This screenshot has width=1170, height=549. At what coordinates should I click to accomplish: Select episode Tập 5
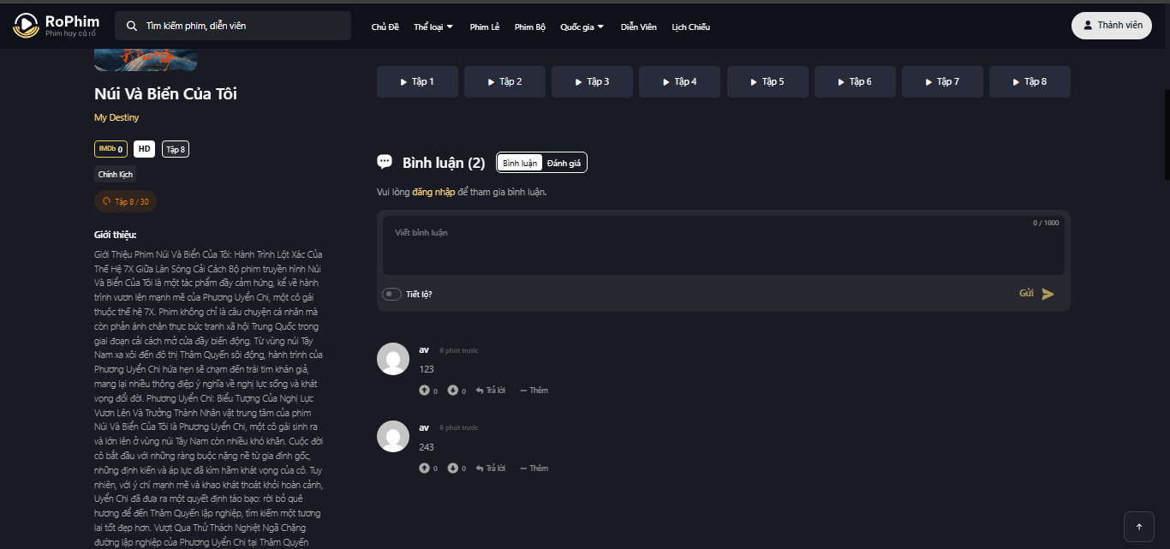coord(767,81)
